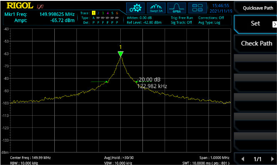Open the settings gears icon
Viewport: 277px width, 165px height.
pyautogui.click(x=135, y=8)
